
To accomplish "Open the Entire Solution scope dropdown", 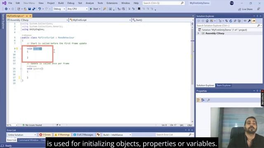I will (21, 135).
